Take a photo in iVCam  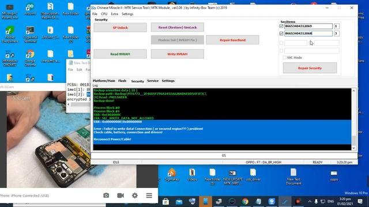coord(106,195)
